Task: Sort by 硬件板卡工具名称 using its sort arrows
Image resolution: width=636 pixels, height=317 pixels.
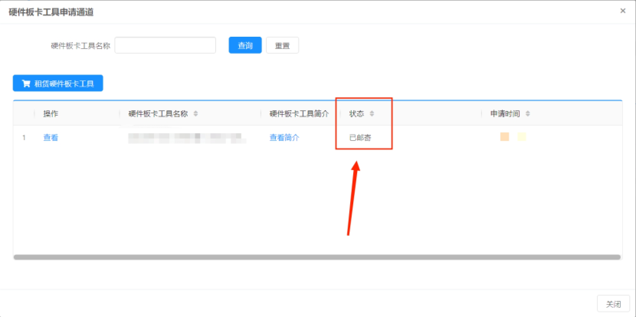Action: (196, 114)
